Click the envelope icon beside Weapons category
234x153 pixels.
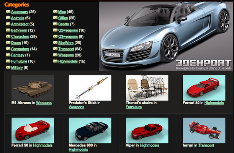(55, 55)
